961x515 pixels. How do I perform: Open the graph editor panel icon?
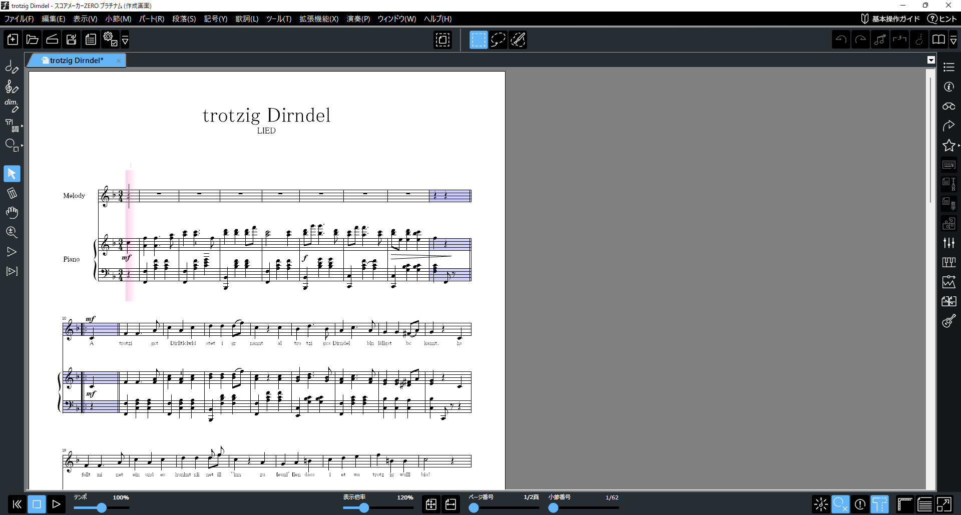point(948,282)
